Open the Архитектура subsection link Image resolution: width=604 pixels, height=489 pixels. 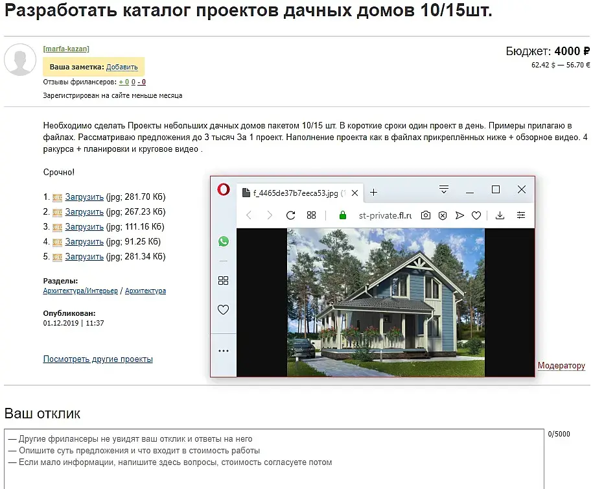coord(145,291)
